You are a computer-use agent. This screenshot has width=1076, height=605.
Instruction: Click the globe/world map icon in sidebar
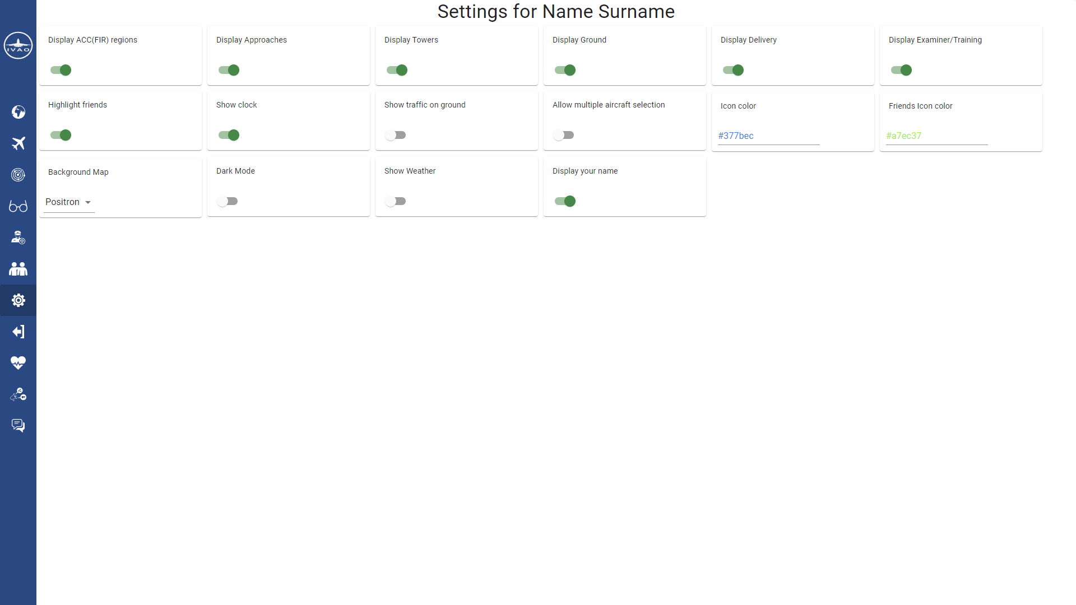coord(18,111)
